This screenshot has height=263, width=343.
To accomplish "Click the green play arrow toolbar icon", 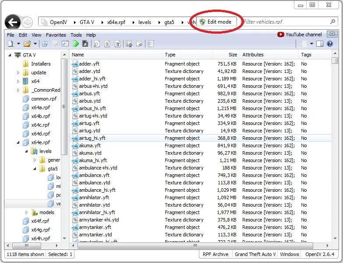I will coord(76,44).
